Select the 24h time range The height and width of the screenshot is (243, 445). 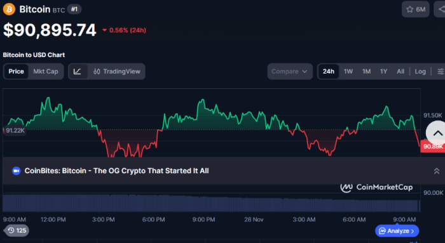(329, 71)
